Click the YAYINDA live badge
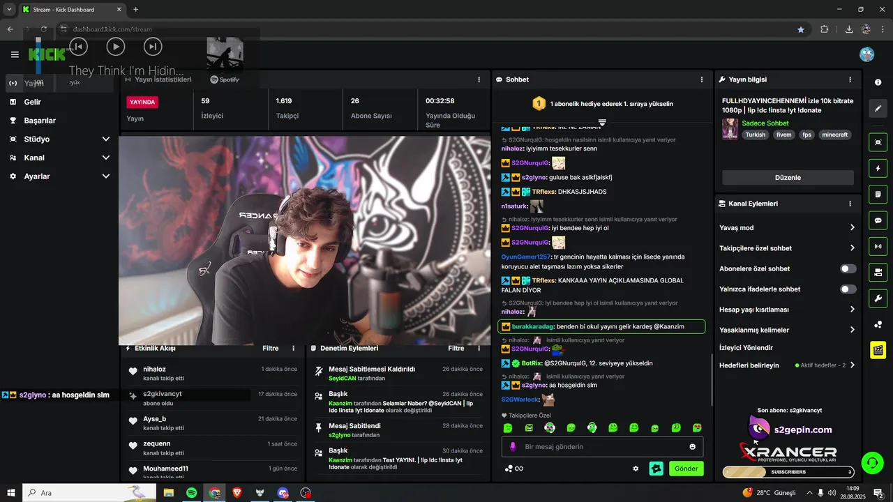This screenshot has width=893, height=502. coord(142,102)
